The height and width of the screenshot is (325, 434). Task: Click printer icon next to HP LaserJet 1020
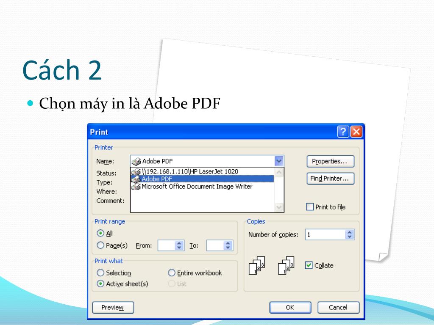[136, 172]
